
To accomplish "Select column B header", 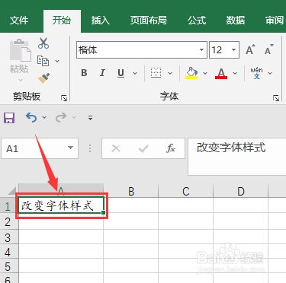I will [x=130, y=191].
